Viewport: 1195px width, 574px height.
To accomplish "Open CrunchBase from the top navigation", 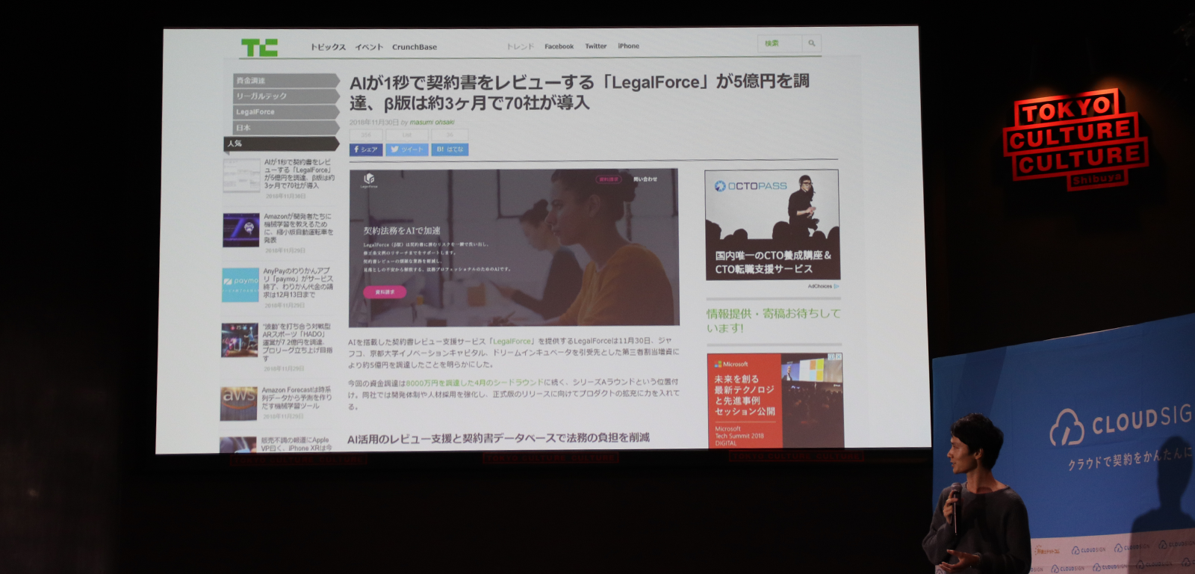I will coord(415,47).
